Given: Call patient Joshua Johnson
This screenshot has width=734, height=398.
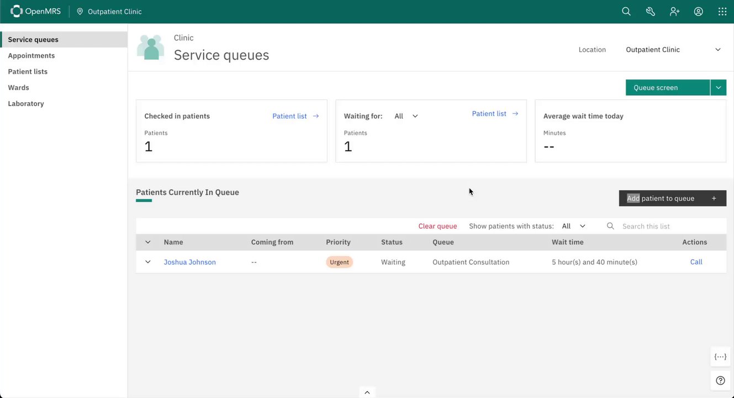Looking at the screenshot, I should click(696, 262).
